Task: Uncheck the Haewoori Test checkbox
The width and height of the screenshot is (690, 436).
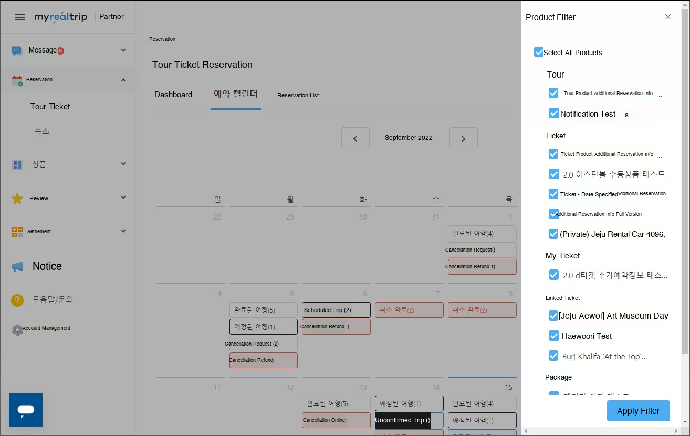Action: 553,336
